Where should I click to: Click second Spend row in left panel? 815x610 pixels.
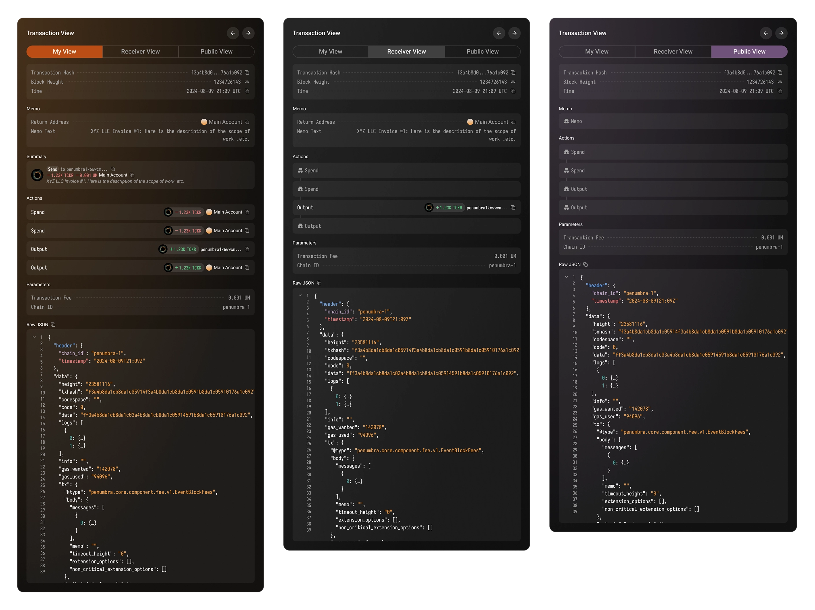click(140, 230)
